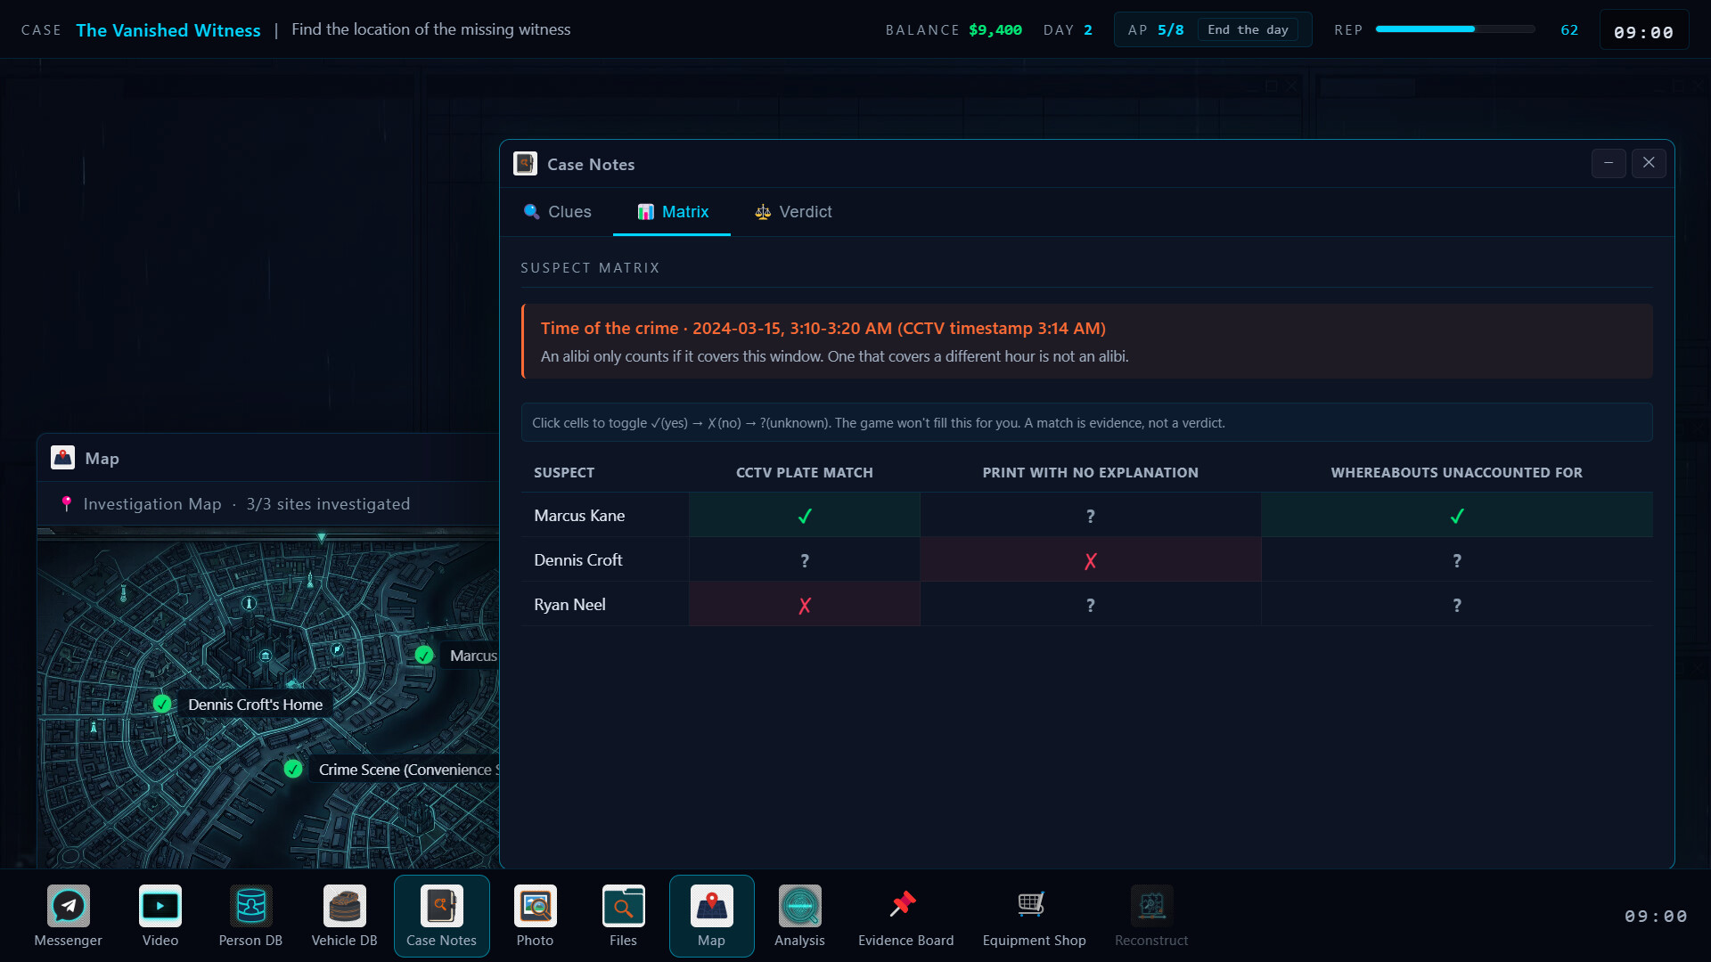Image resolution: width=1711 pixels, height=962 pixels.
Task: Click the End the day button
Action: 1248,30
